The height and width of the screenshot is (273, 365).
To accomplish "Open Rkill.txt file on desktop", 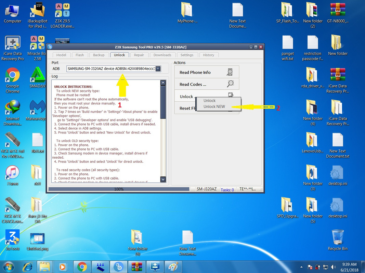I will click(37, 143).
